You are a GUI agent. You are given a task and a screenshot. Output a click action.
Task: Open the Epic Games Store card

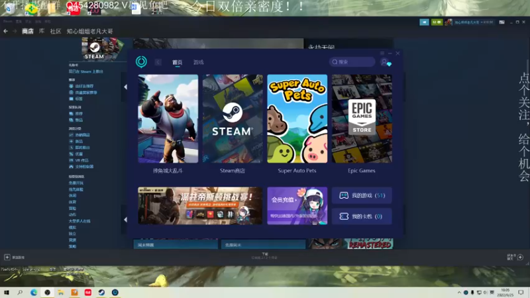(362, 119)
